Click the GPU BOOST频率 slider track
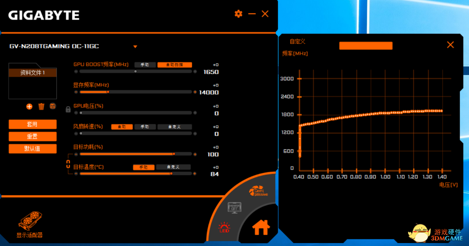Viewport: 469px width, 246px height. pos(135,71)
